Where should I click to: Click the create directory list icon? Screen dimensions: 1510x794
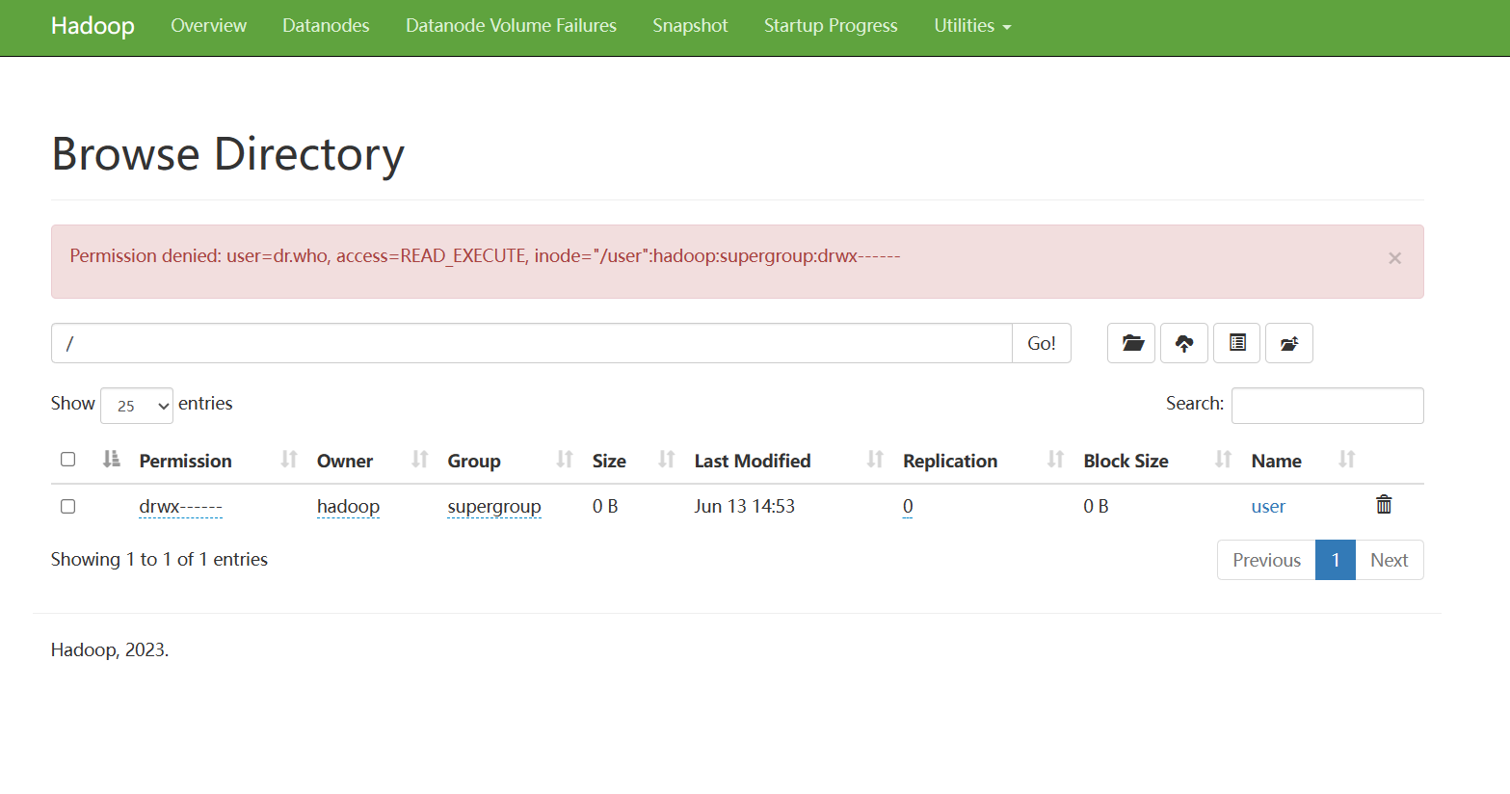(1237, 343)
